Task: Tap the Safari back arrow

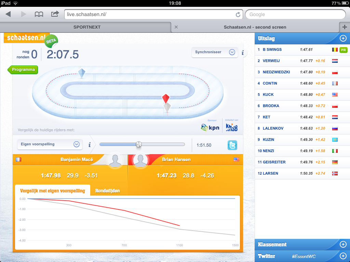Action: tap(8, 14)
